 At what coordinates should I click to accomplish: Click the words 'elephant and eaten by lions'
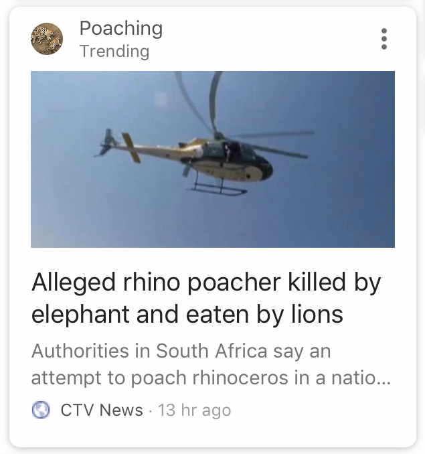187,313
